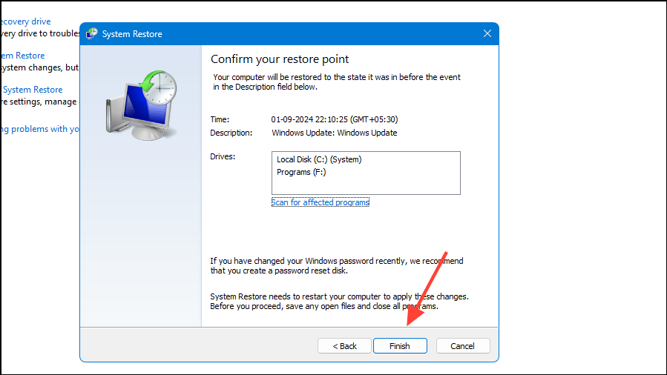This screenshot has height=375, width=667.
Task: Go back with the Back button
Action: pos(344,345)
